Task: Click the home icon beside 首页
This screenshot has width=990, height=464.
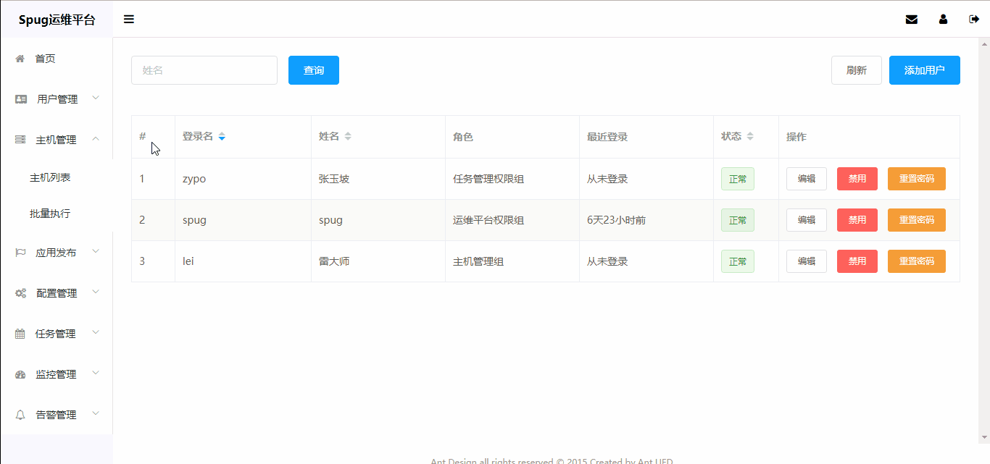Action: (x=20, y=59)
